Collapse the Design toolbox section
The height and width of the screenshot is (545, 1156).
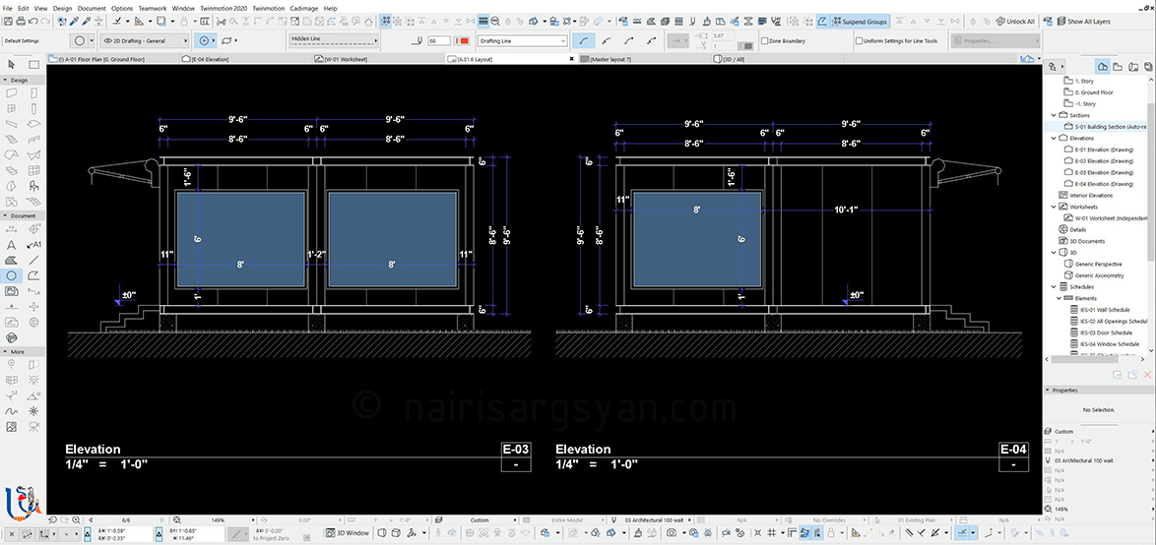click(5, 79)
